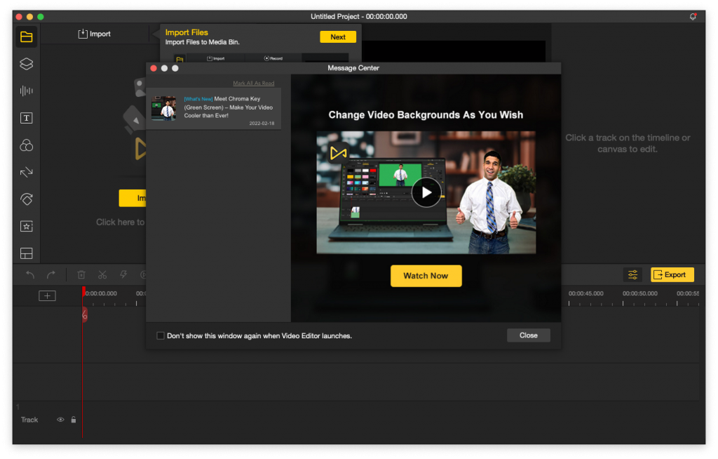This screenshot has height=459, width=718.
Task: Select the layers panel icon in sidebar
Action: coord(26,64)
